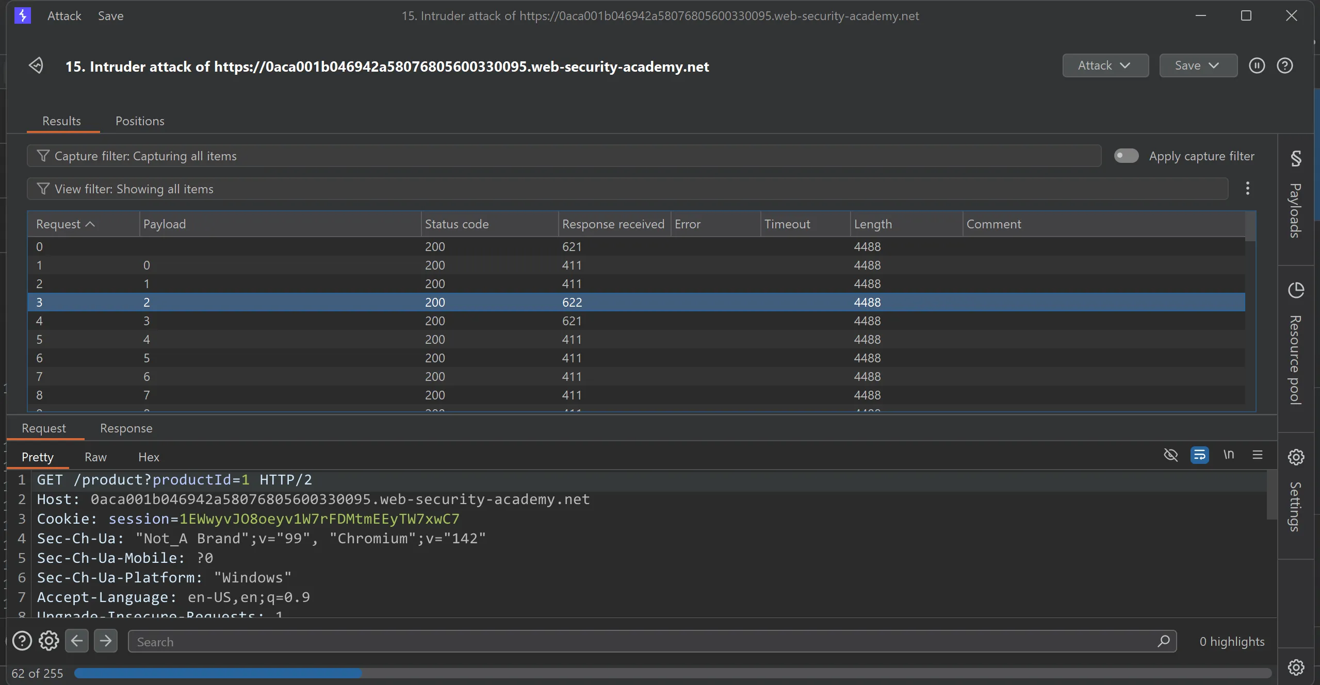Screen dimensions: 1320x685
Task: Click the pause attack icon
Action: [x=1257, y=65]
